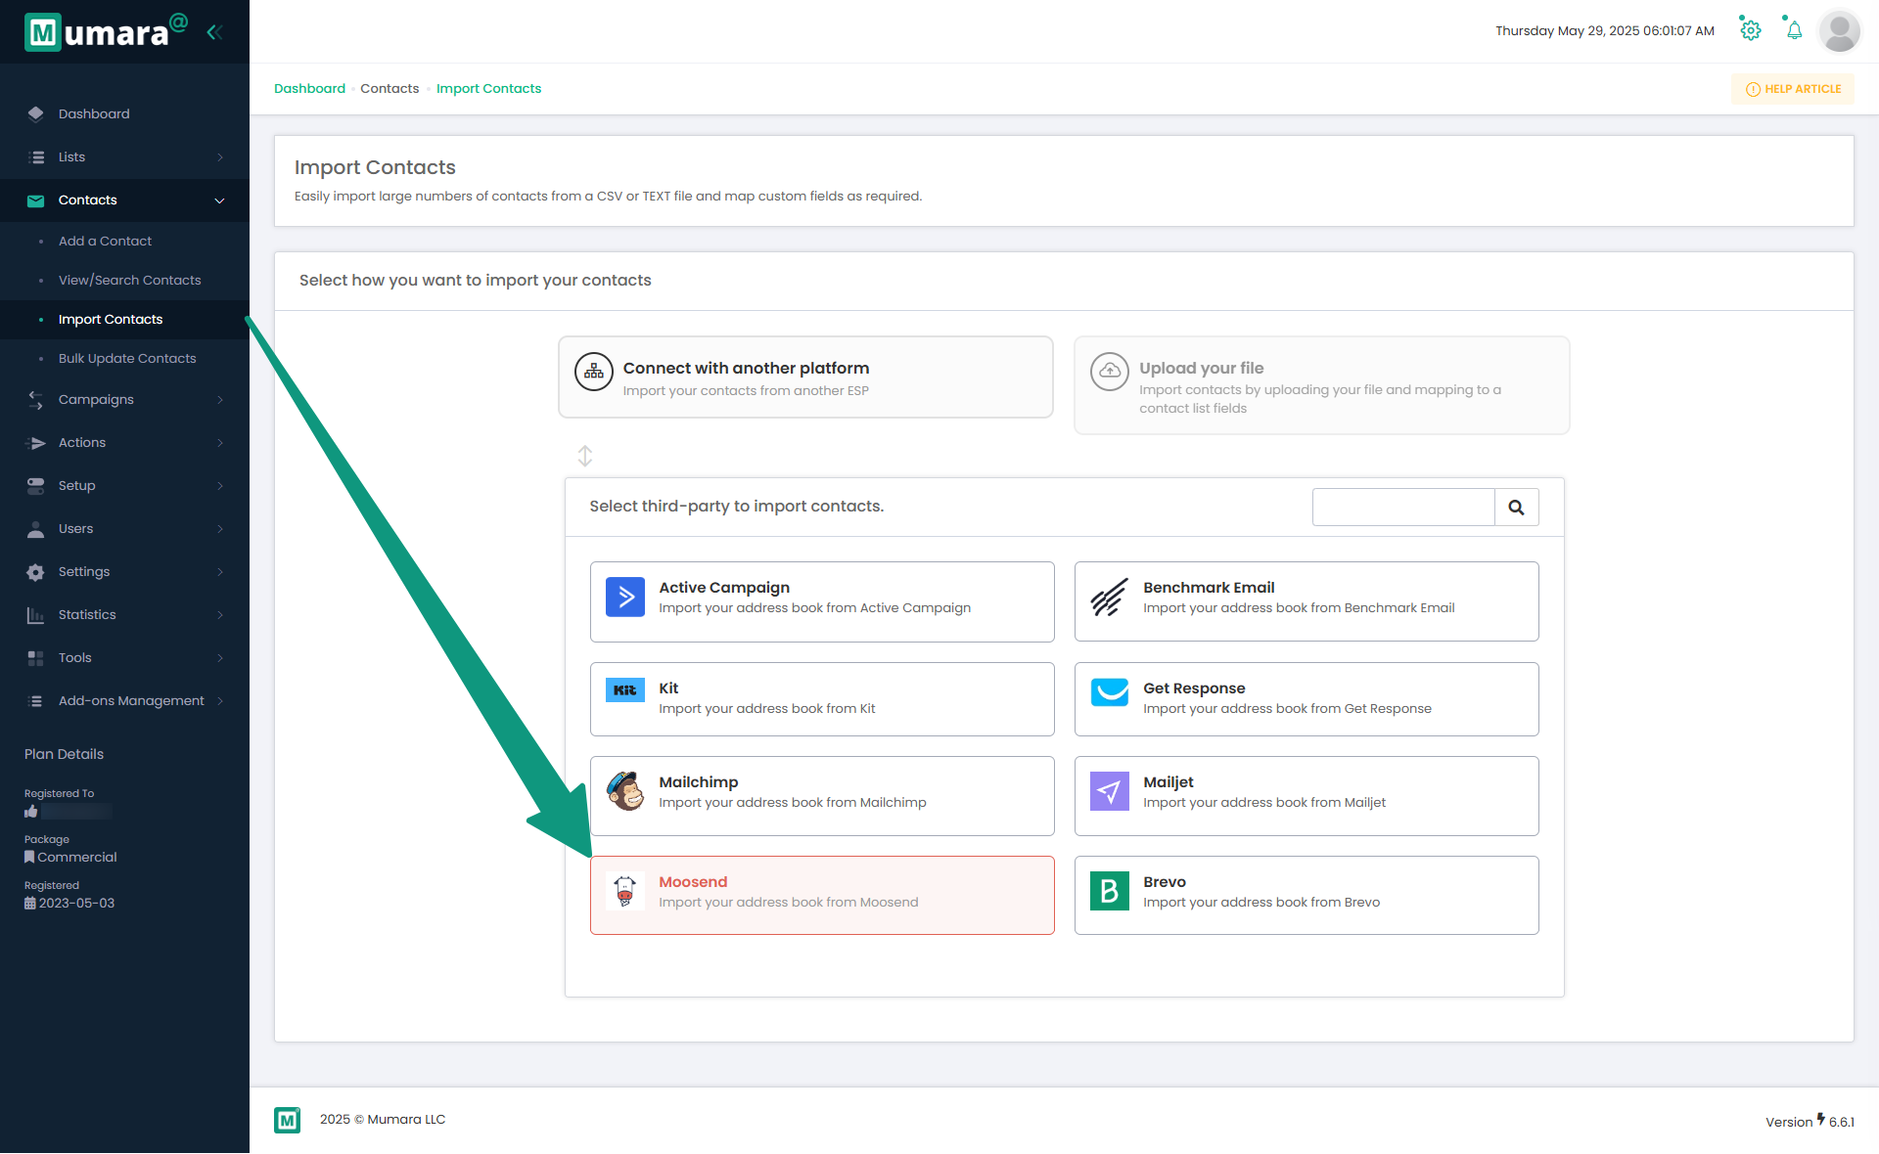The width and height of the screenshot is (1879, 1154).
Task: Click the Moosend logo icon
Action: pyautogui.click(x=624, y=891)
